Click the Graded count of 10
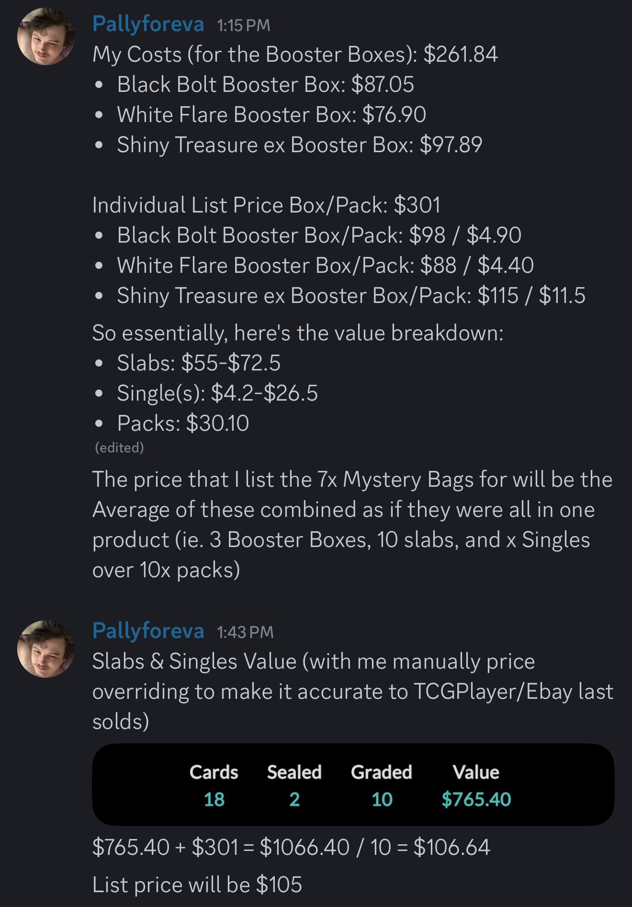This screenshot has width=632, height=907. click(382, 799)
